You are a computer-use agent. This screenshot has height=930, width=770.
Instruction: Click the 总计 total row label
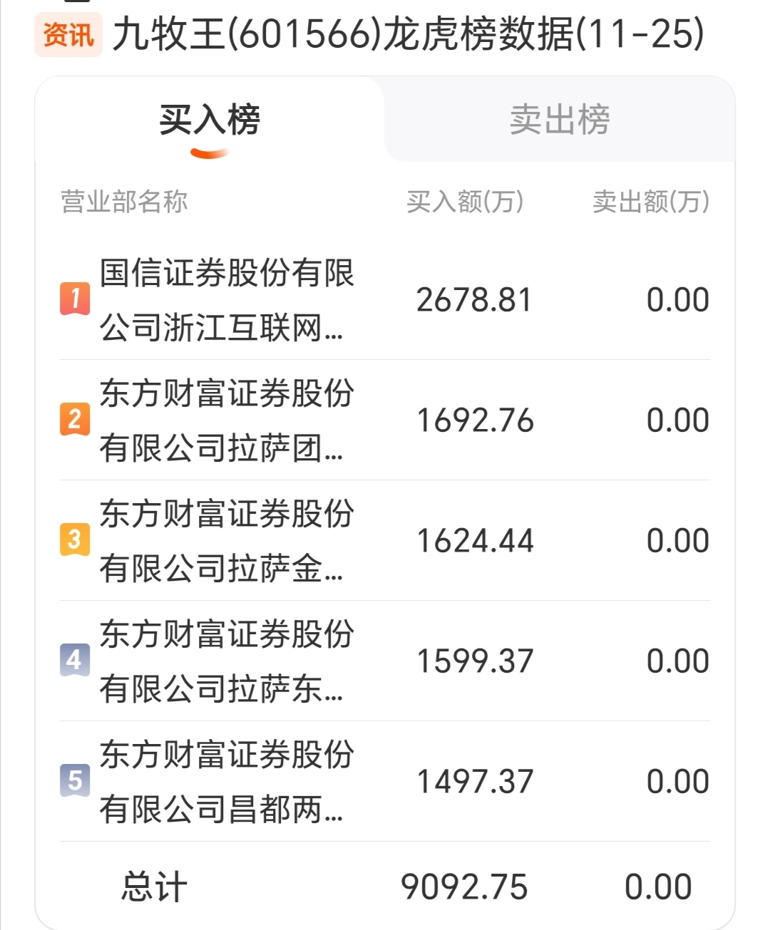click(154, 887)
